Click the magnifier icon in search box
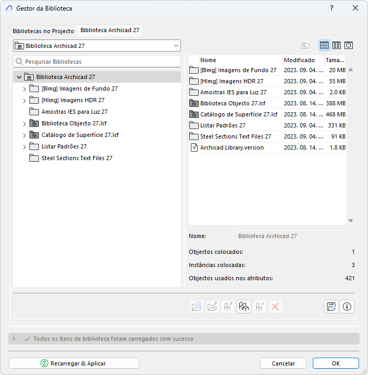 pyautogui.click(x=19, y=62)
